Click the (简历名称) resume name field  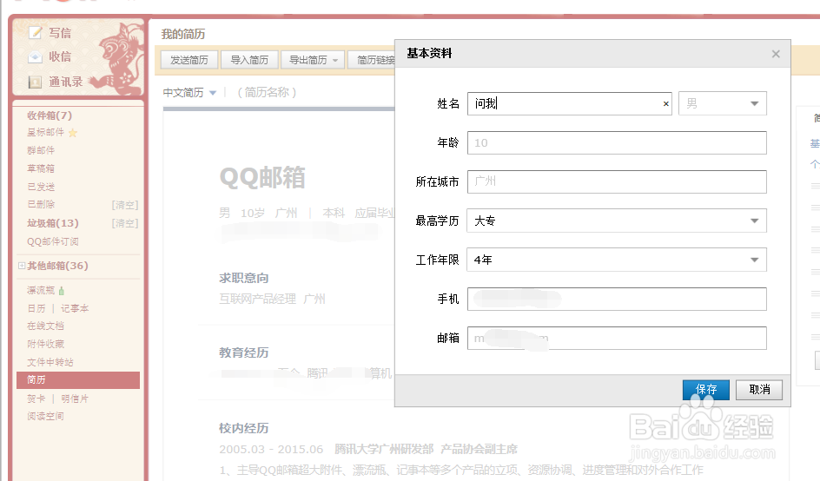[267, 93]
